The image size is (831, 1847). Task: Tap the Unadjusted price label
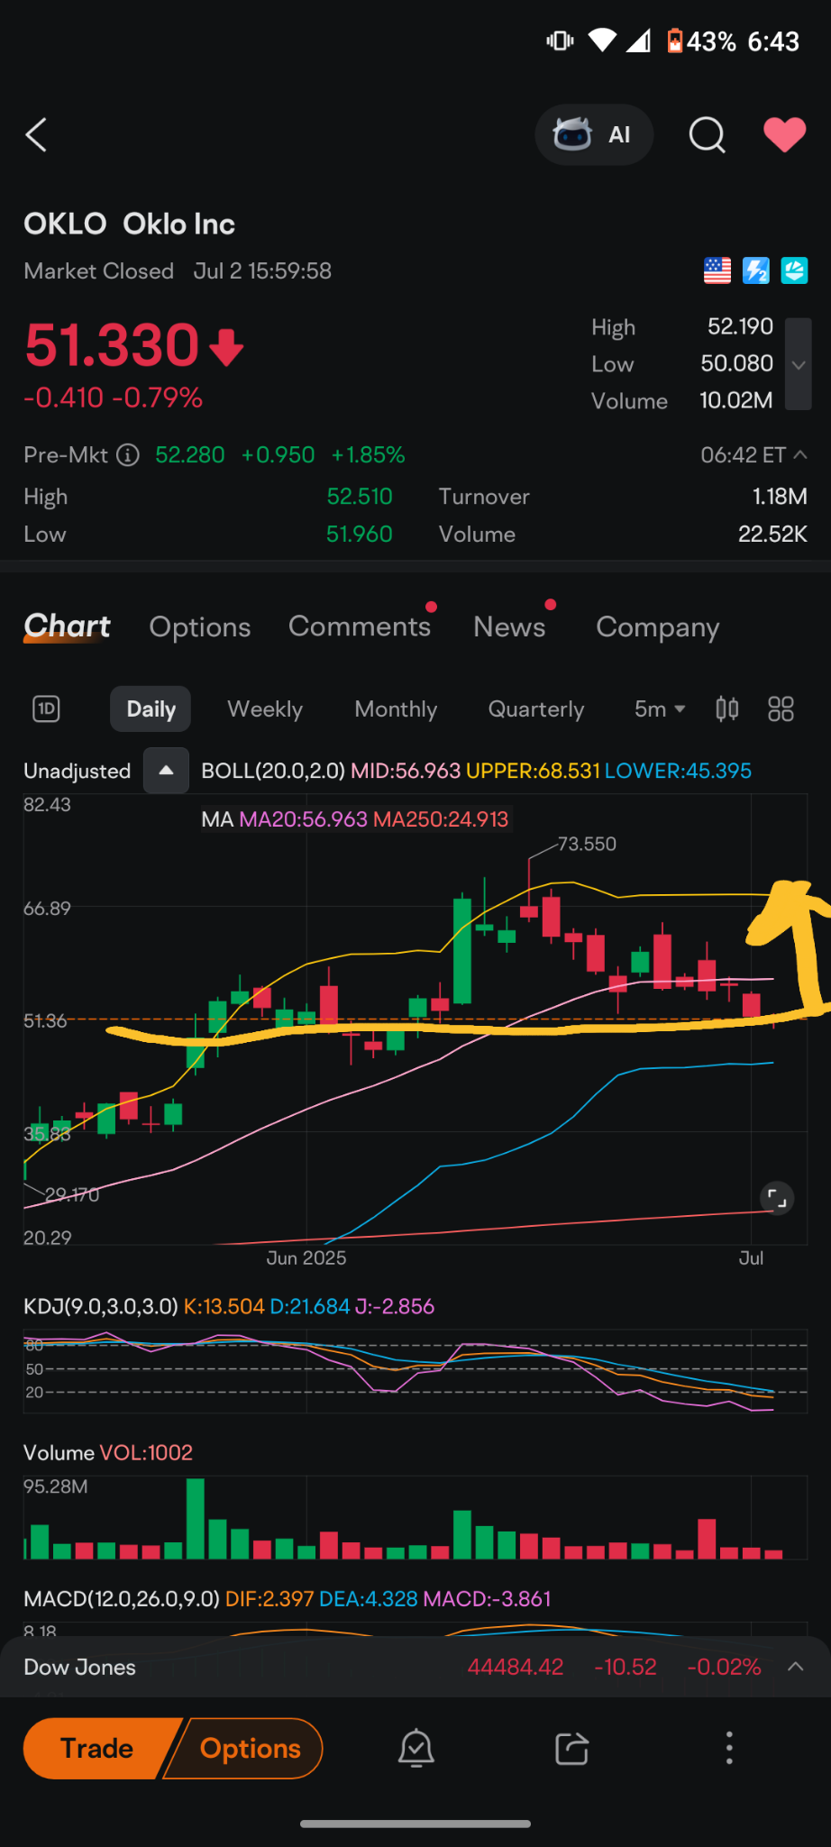[x=78, y=772]
